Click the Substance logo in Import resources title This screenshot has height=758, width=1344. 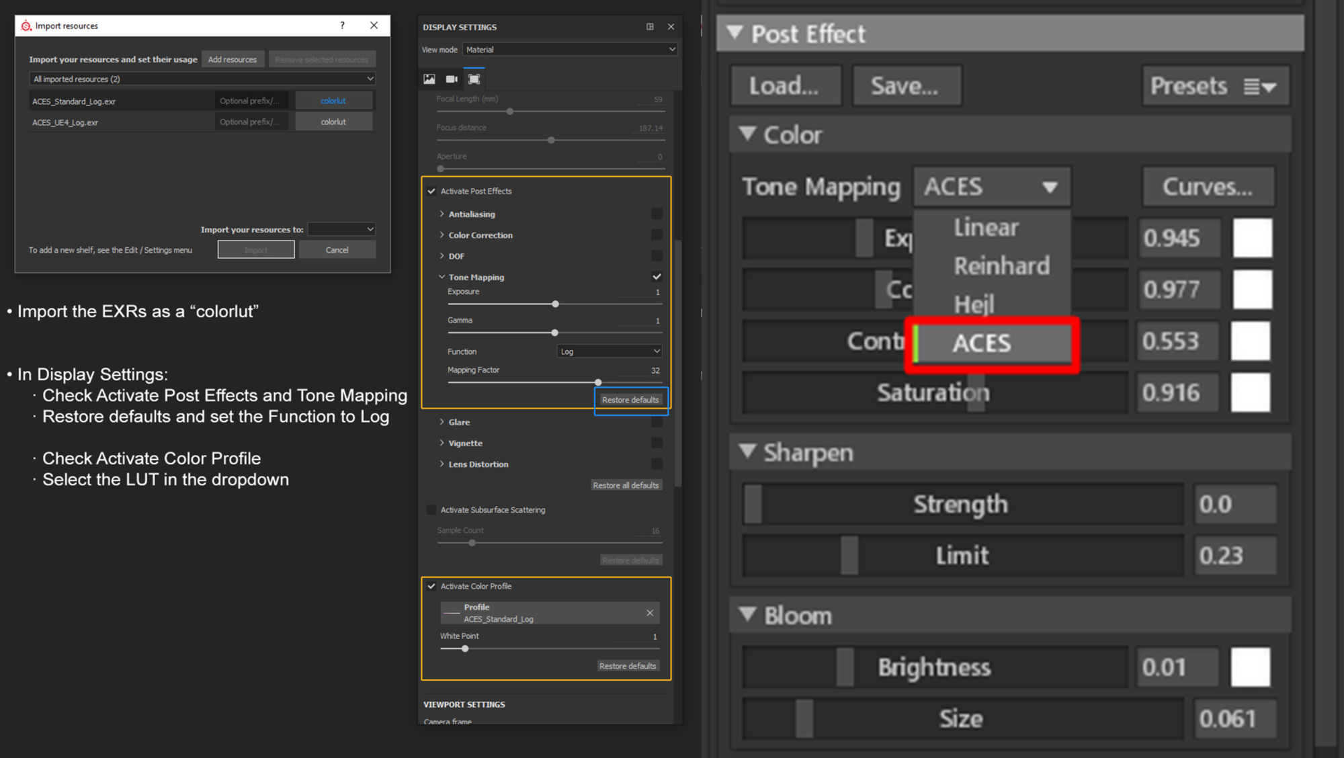[26, 26]
